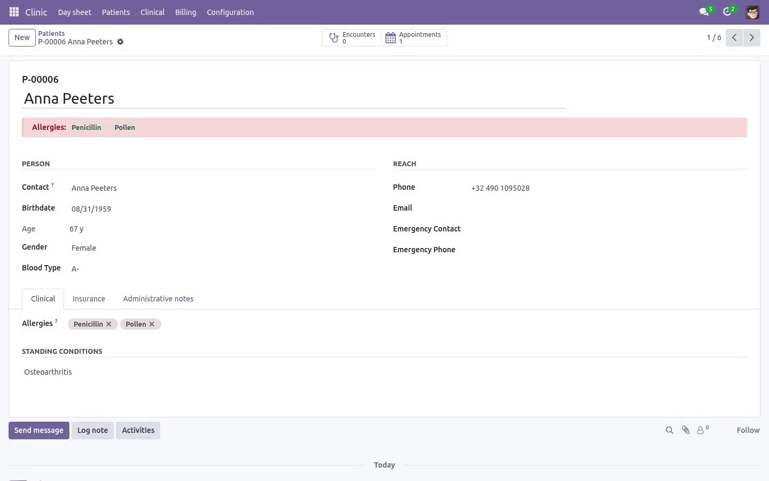Open the Contact field dropdown
This screenshot has height=481, width=769.
pyautogui.click(x=222, y=188)
